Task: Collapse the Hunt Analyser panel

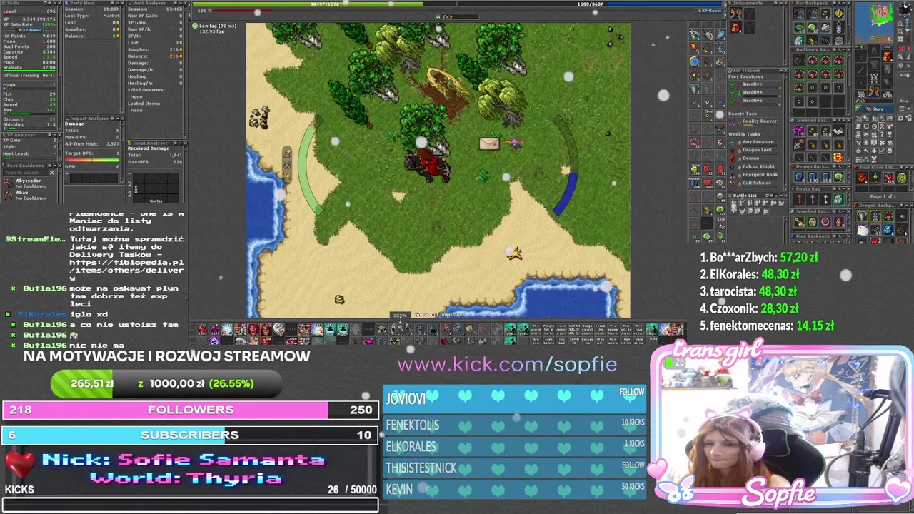Action: point(179,3)
